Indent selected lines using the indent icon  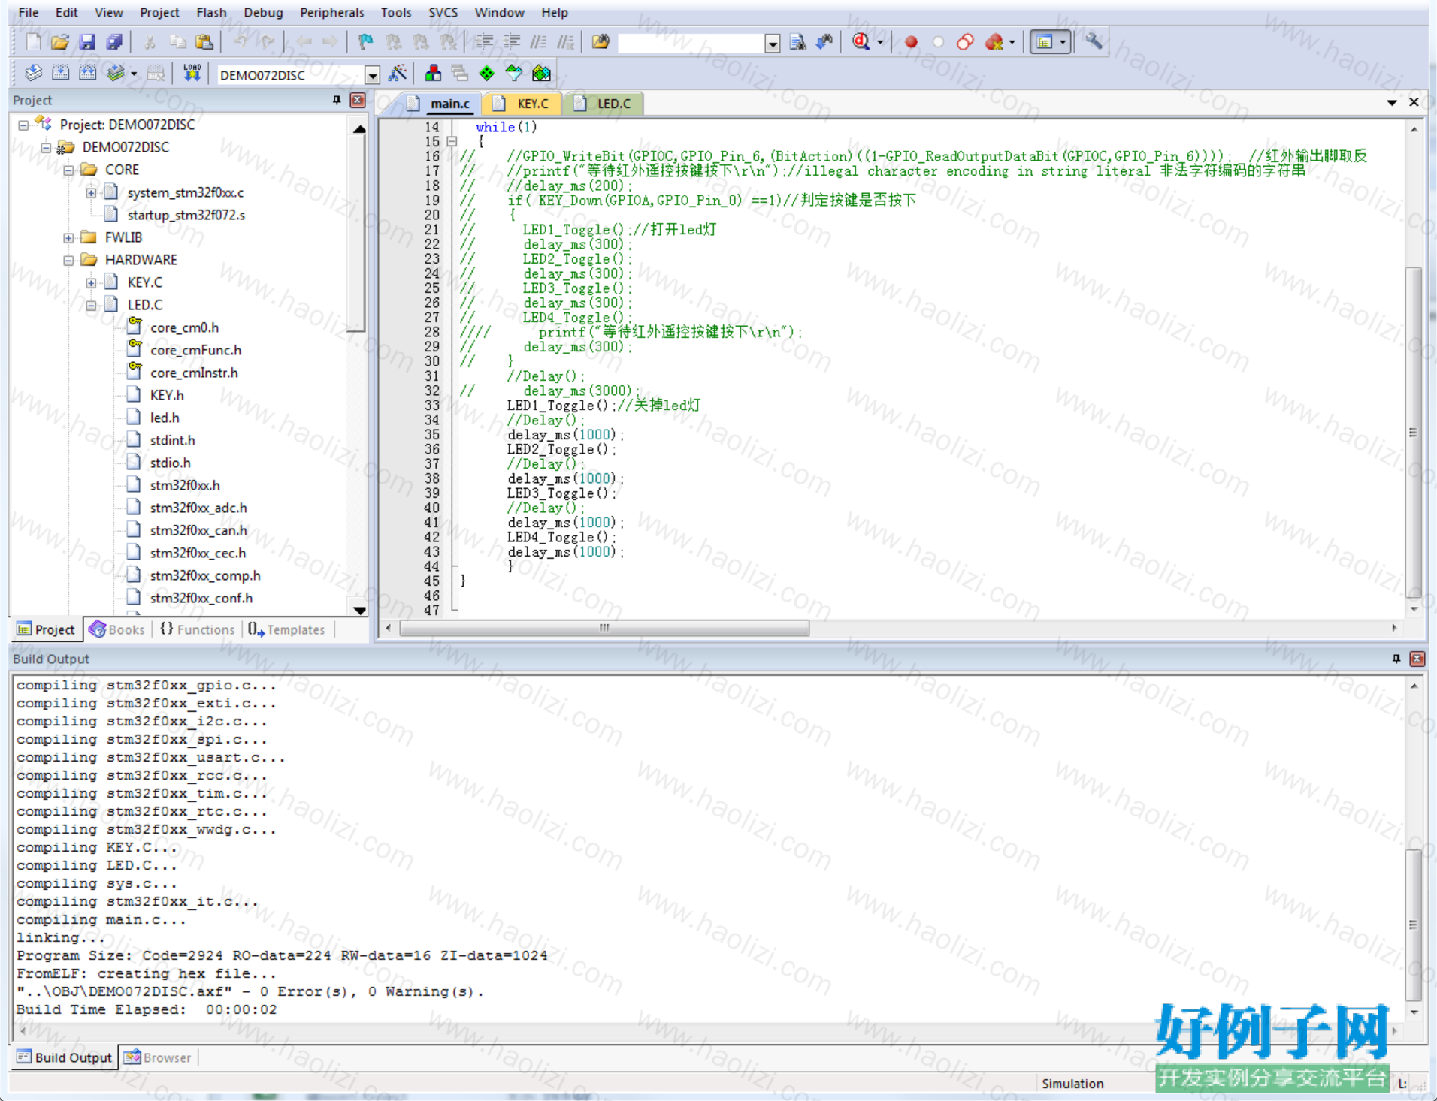coord(485,42)
